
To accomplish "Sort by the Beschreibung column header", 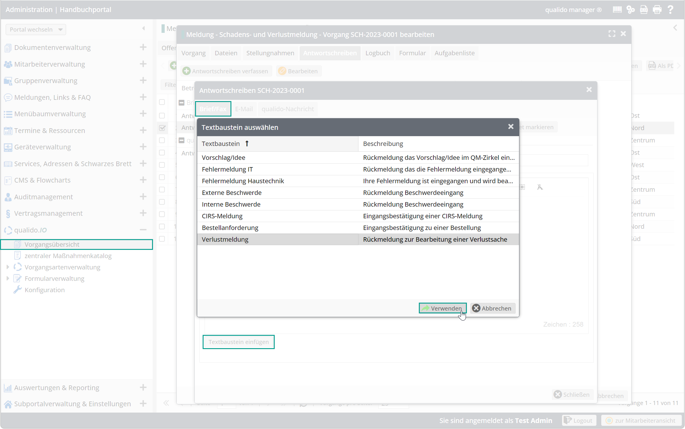I will [x=439, y=144].
